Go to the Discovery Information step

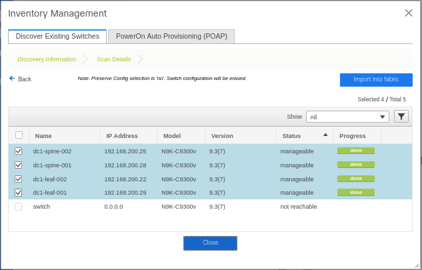[47, 59]
